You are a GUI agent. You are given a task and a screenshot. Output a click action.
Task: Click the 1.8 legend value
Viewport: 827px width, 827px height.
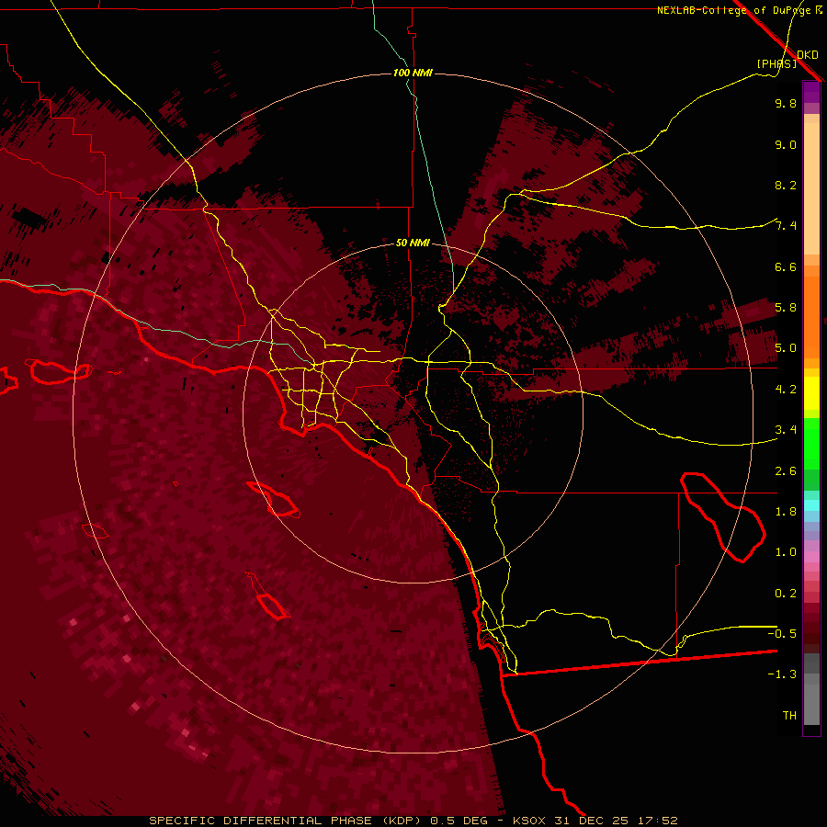click(786, 512)
